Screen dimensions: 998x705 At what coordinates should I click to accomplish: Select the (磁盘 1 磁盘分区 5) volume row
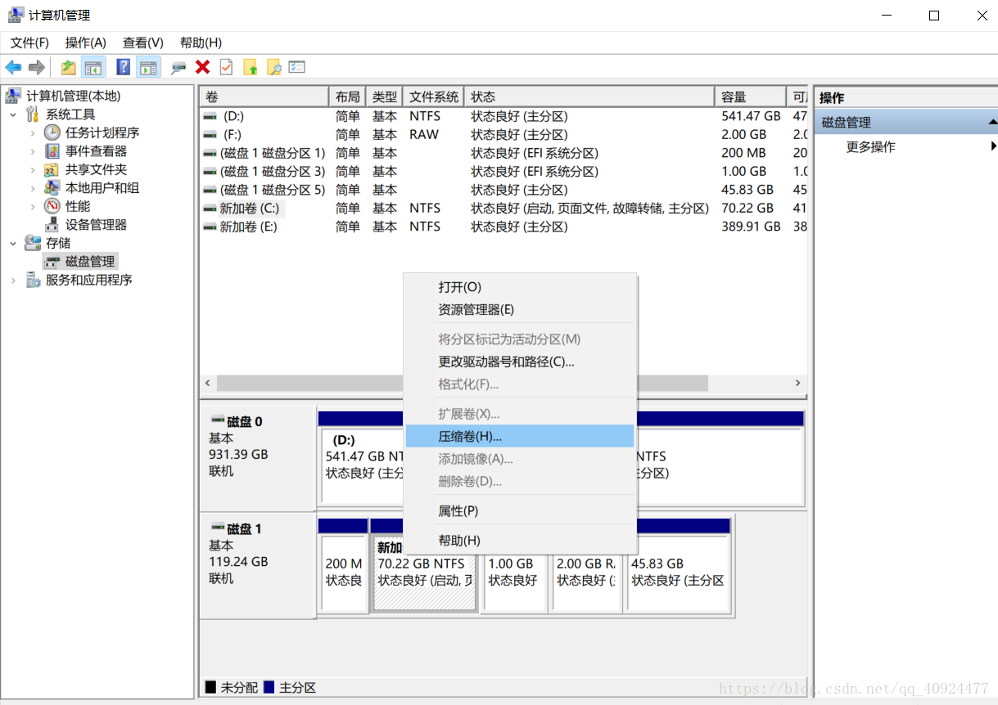tap(504, 190)
